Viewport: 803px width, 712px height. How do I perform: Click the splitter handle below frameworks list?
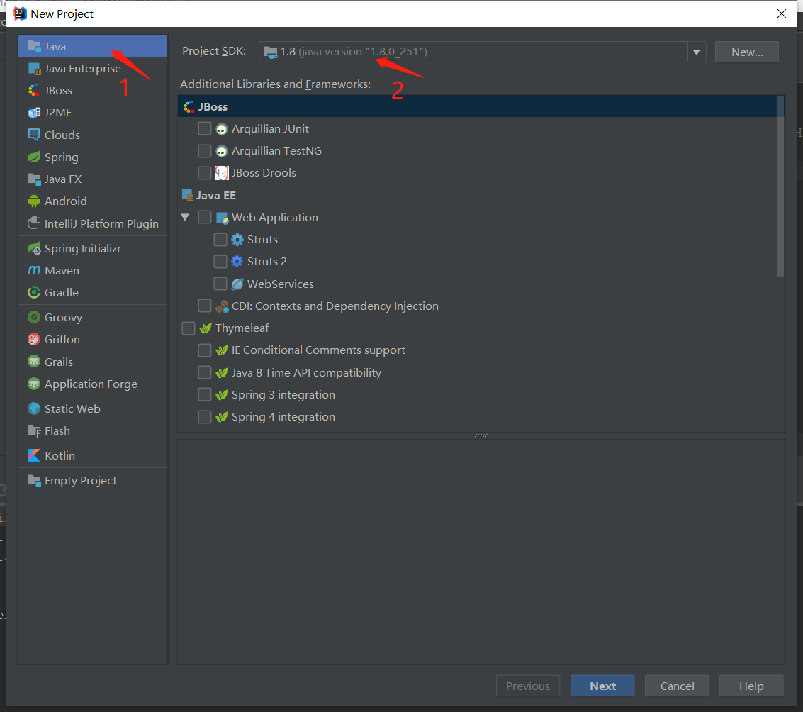point(481,435)
